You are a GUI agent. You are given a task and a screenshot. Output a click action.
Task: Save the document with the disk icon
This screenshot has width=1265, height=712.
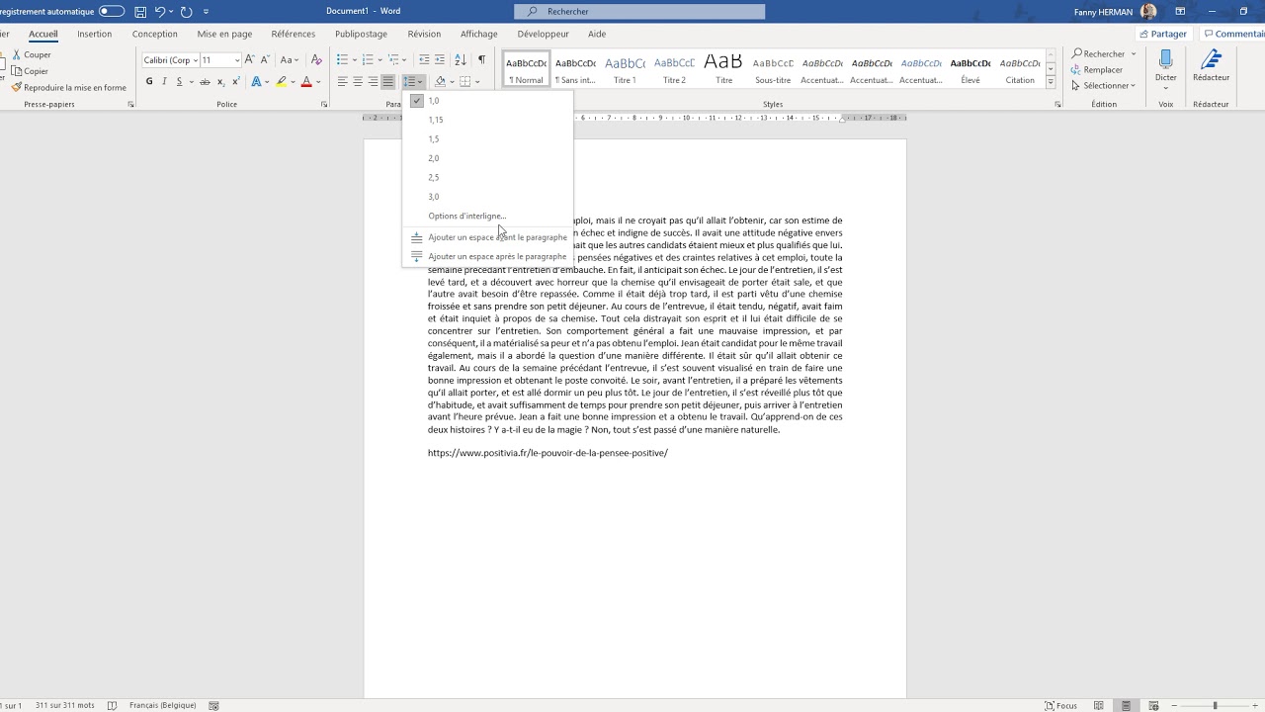click(x=140, y=12)
